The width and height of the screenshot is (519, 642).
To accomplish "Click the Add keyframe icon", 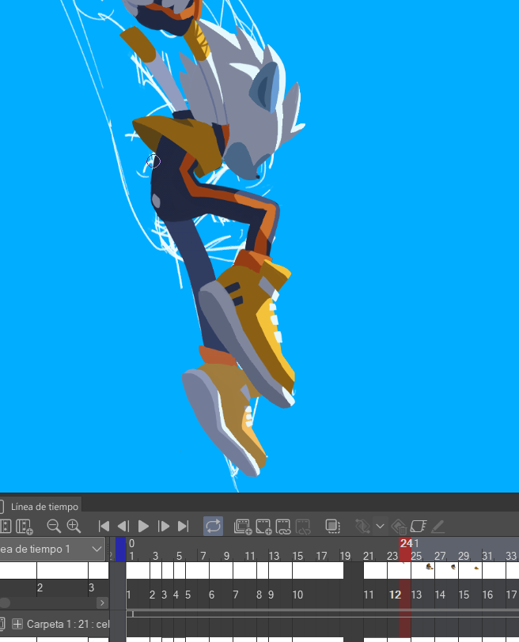I will [x=362, y=526].
